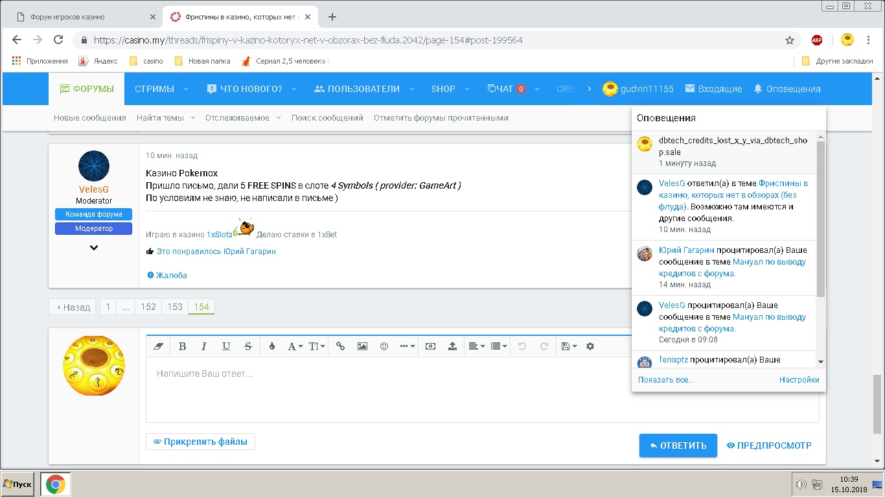The image size is (885, 498).
Task: Open the Входящие inbox
Action: pos(713,89)
